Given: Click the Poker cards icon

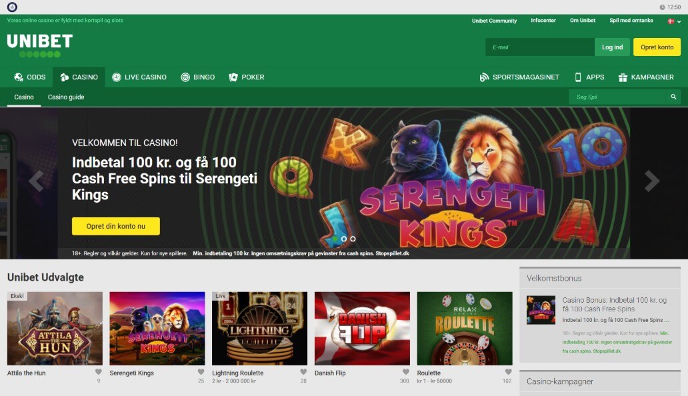Looking at the screenshot, I should pos(233,77).
